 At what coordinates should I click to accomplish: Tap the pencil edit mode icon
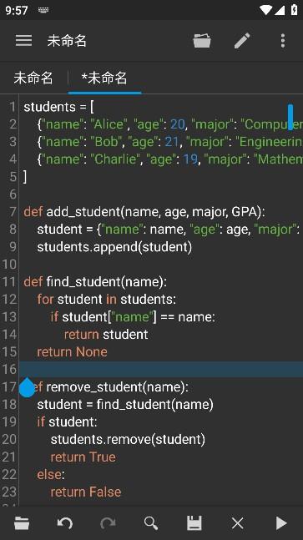[x=242, y=41]
